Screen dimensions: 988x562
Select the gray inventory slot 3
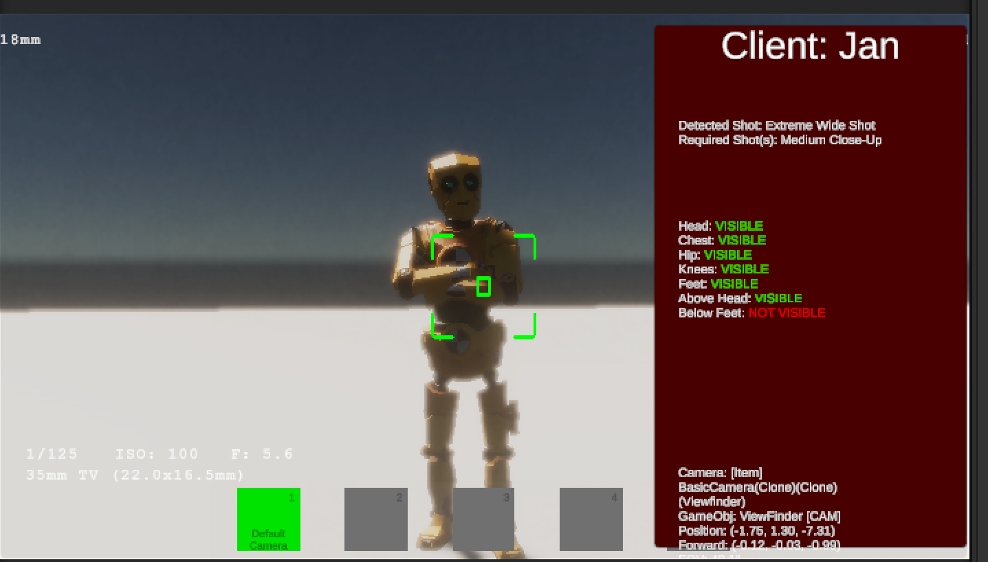point(483,519)
